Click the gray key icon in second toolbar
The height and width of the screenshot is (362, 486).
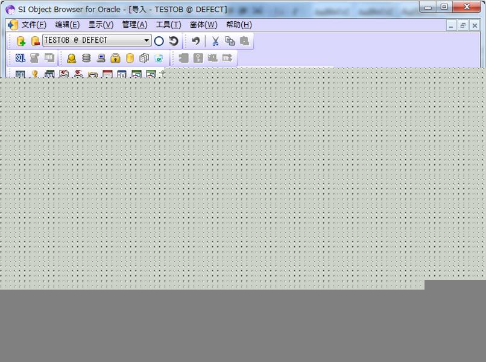pos(198,58)
